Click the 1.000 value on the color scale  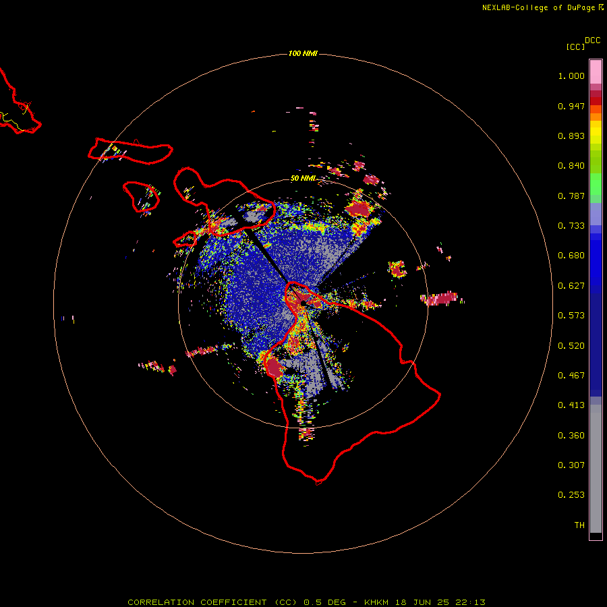(571, 76)
